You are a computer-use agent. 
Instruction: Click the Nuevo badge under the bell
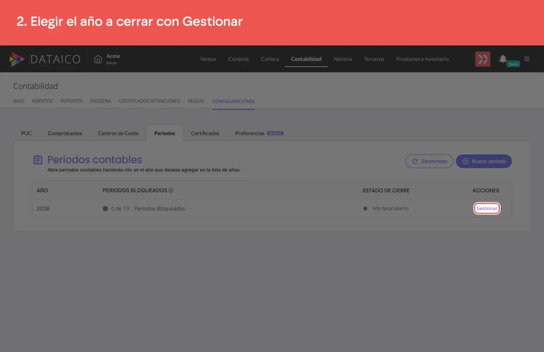click(x=513, y=64)
